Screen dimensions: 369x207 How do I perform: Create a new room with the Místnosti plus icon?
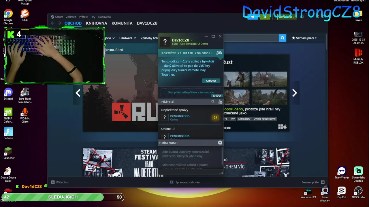pyautogui.click(x=220, y=143)
